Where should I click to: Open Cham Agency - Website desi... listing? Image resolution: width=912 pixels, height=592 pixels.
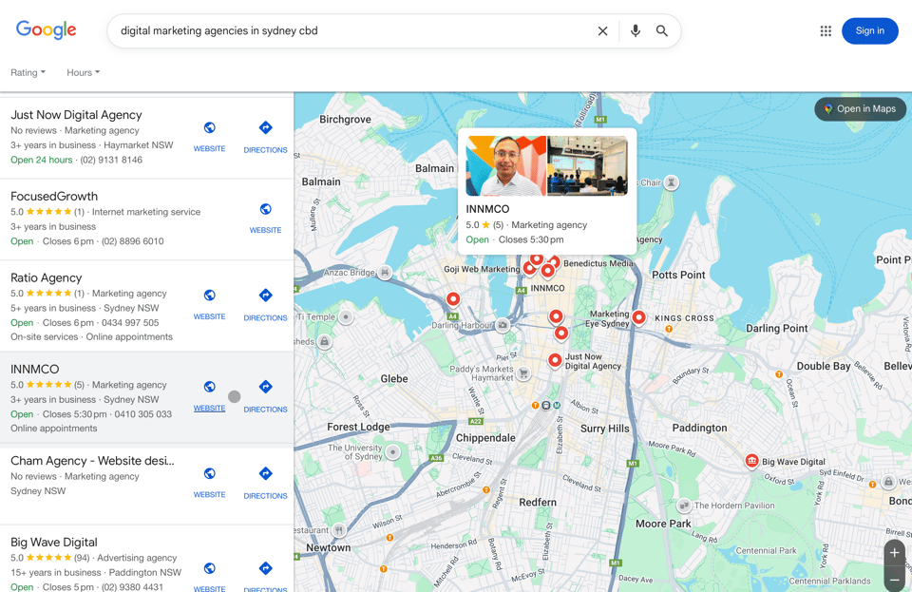click(92, 461)
